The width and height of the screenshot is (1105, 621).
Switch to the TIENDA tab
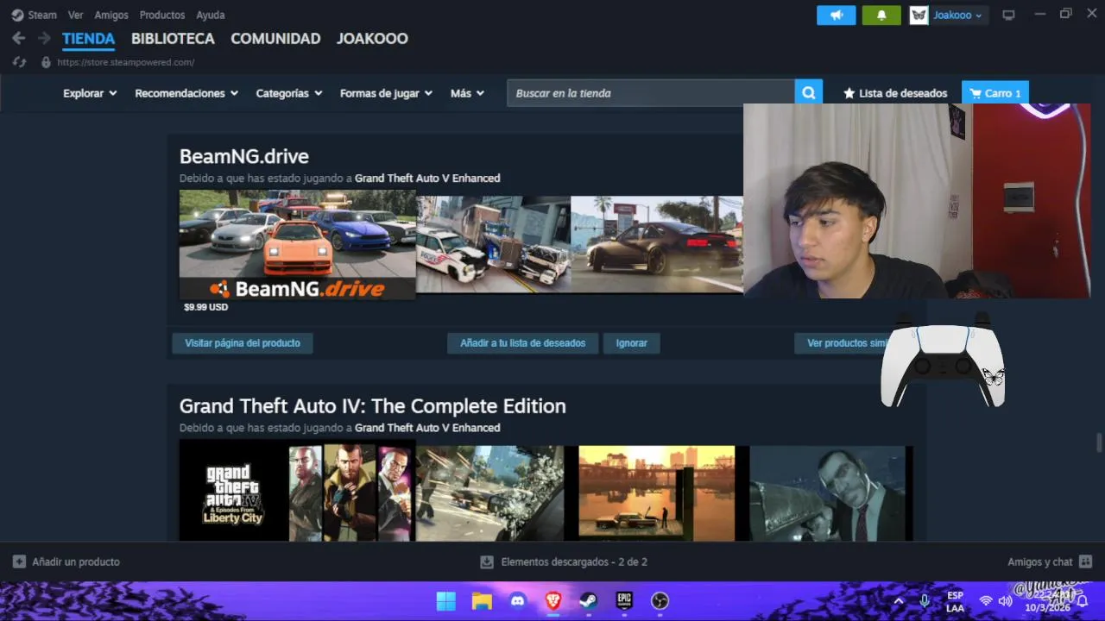[88, 39]
